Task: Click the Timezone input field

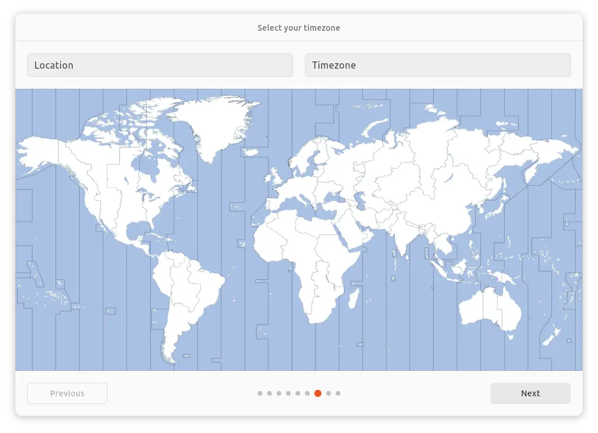Action: pyautogui.click(x=437, y=65)
